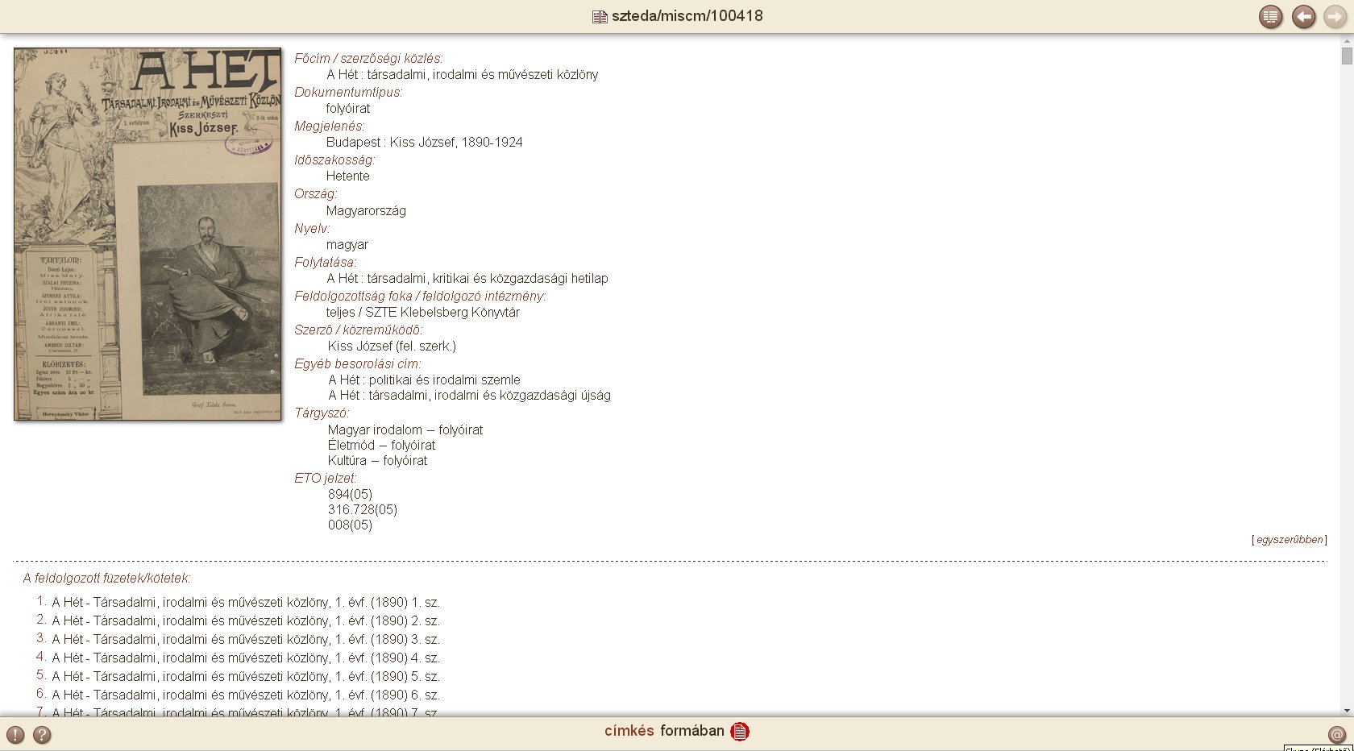Click the 'magyar' language value
The image size is (1354, 751).
[x=347, y=244]
